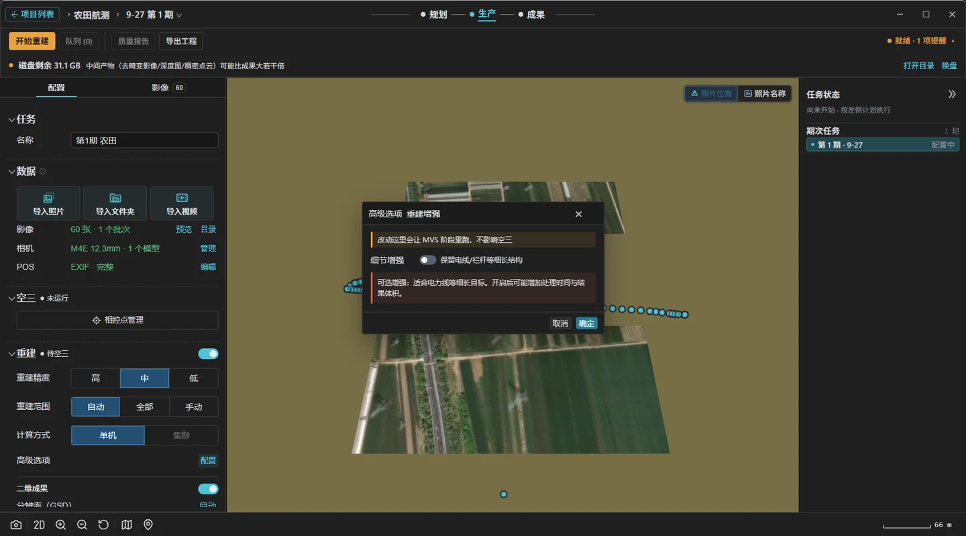Click the location pin icon

pyautogui.click(x=148, y=525)
